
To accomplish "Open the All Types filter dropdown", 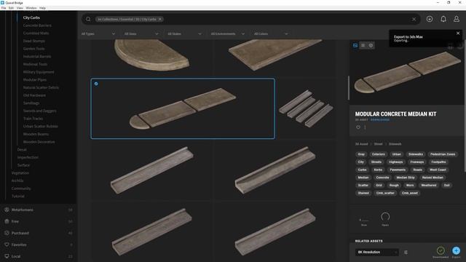I will click(x=98, y=34).
